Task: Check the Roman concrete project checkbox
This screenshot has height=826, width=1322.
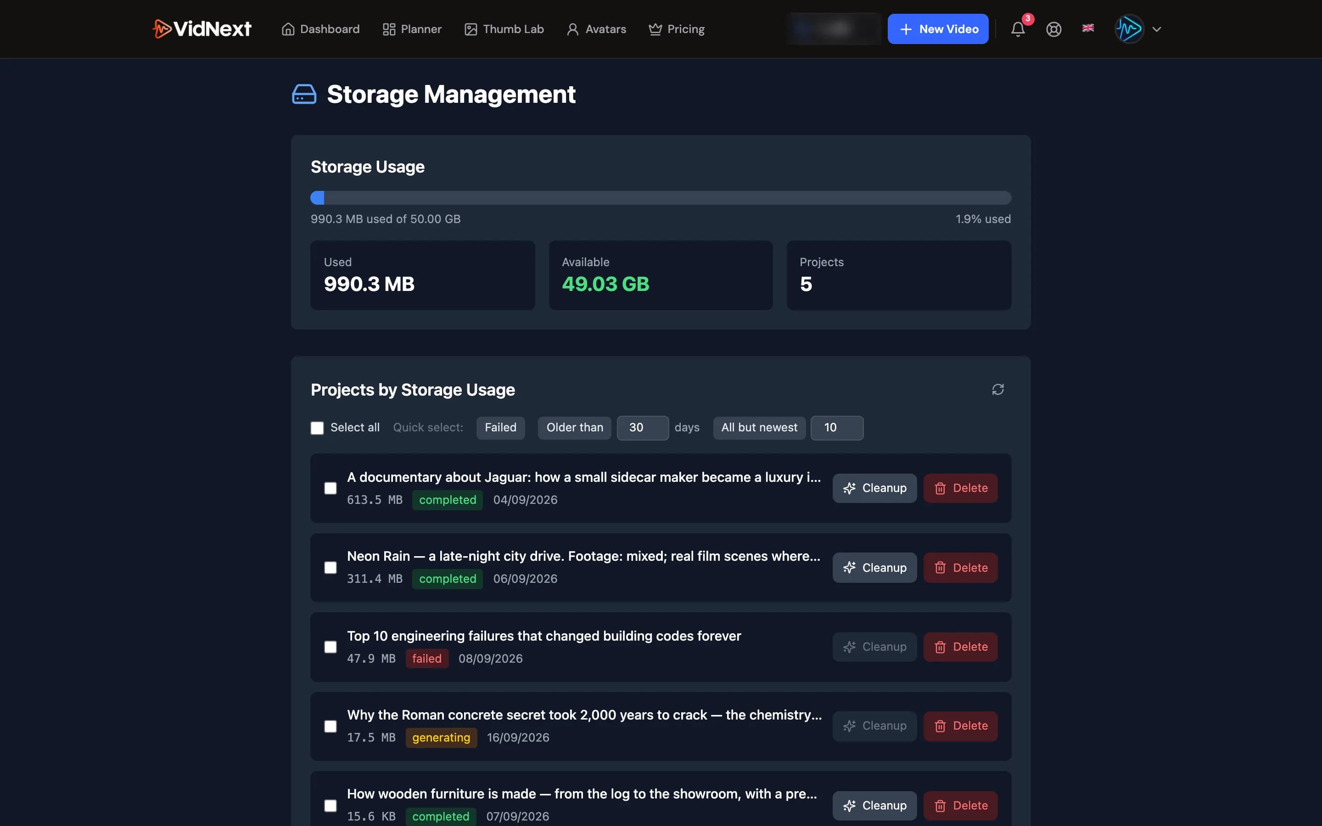Action: (330, 726)
